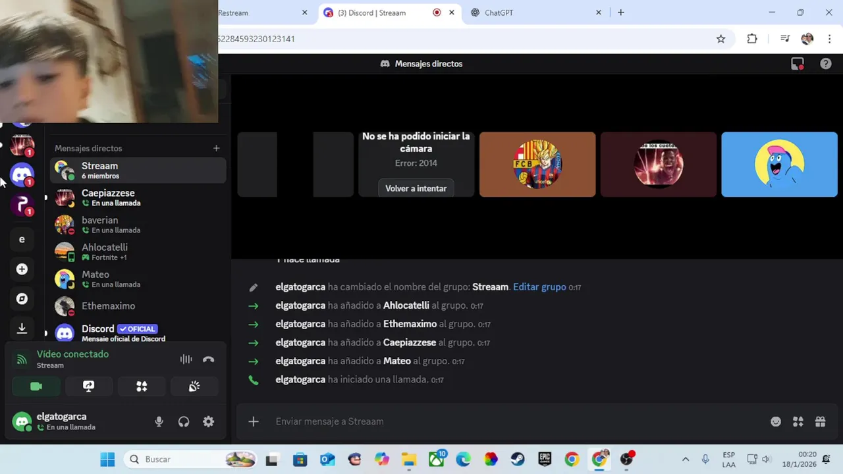Open the discover servers compass icon
843x474 pixels.
coord(22,299)
